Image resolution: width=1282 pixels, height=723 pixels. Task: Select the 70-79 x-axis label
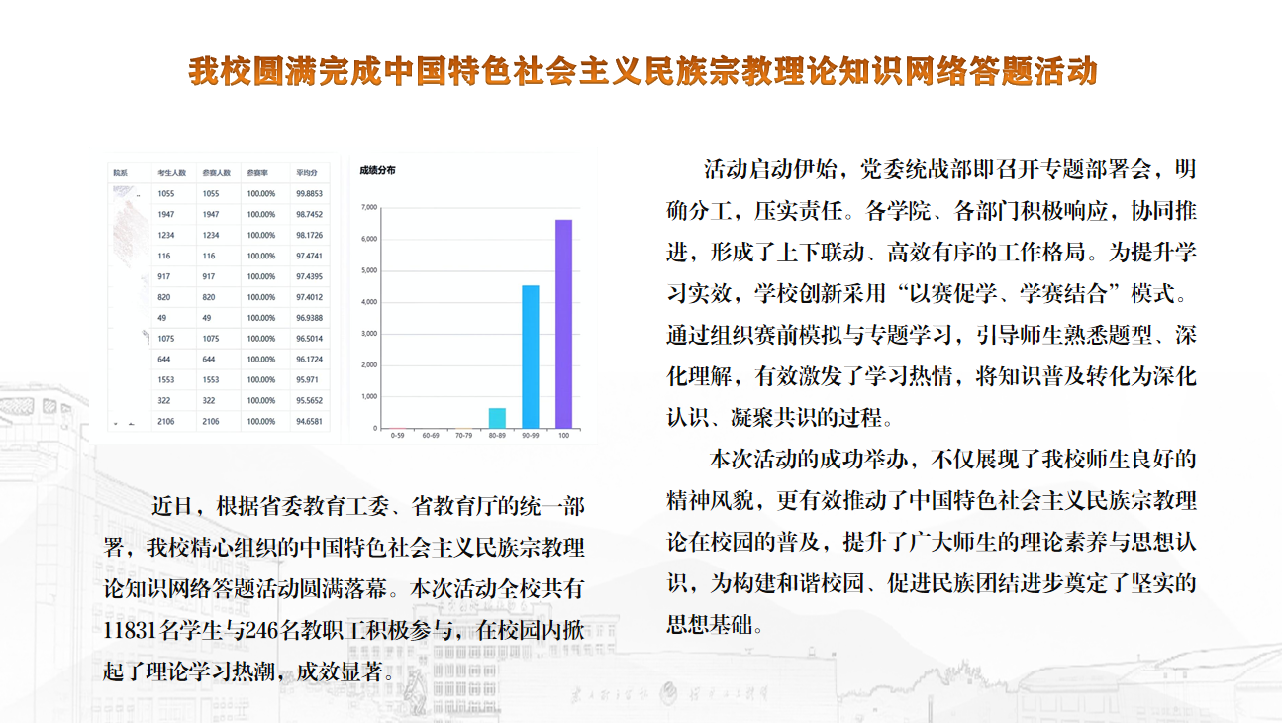pos(463,435)
